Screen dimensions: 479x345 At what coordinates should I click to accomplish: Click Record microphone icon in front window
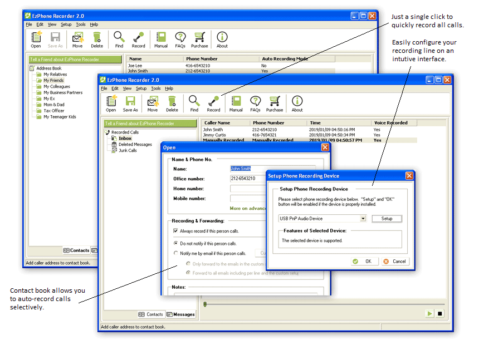(x=213, y=104)
